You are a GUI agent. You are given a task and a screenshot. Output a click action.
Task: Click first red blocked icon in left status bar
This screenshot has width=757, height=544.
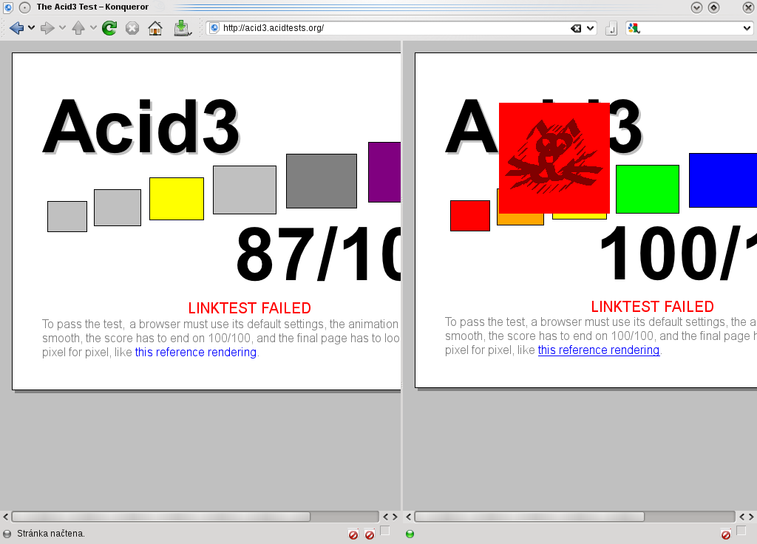(x=353, y=535)
